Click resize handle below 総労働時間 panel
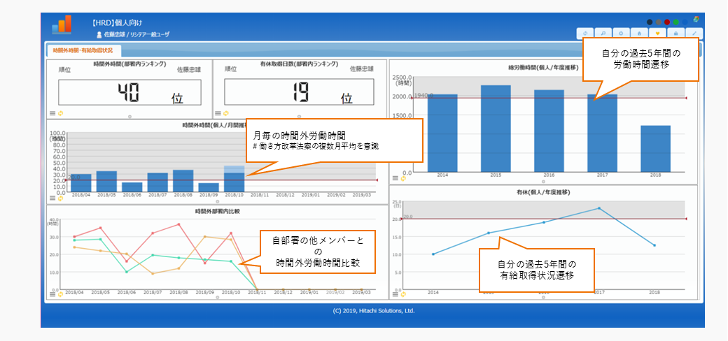This screenshot has width=728, height=341. pos(543,182)
